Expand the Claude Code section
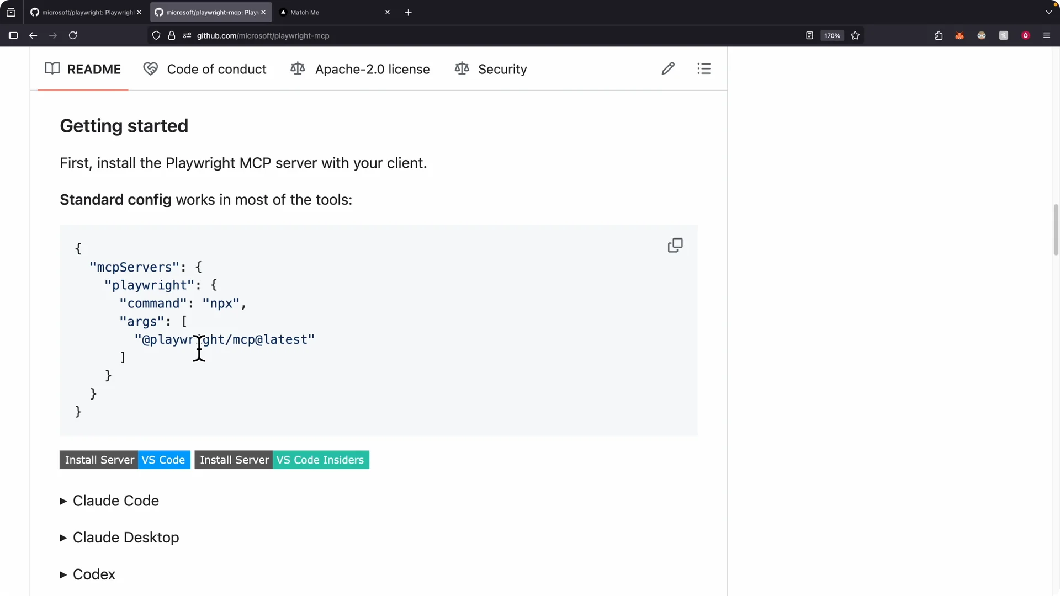The width and height of the screenshot is (1060, 596). [109, 501]
